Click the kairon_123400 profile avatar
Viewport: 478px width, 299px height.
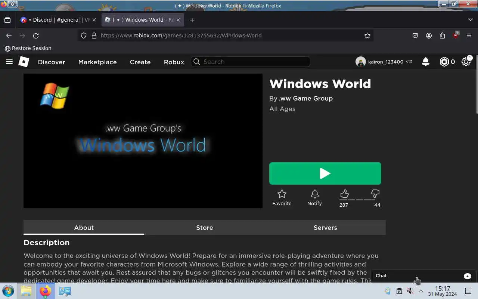click(x=360, y=62)
